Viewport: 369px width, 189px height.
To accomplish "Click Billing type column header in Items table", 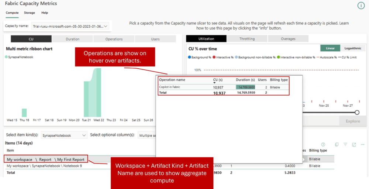I will (318, 150).
